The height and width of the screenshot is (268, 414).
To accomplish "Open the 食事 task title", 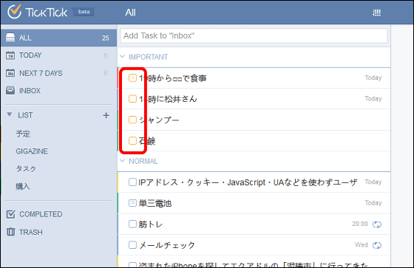I will point(172,78).
